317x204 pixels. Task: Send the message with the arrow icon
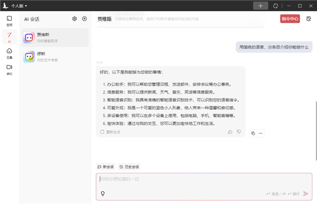[x=306, y=193]
